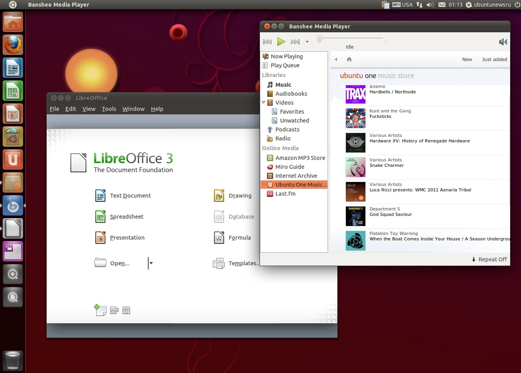Open the LibreOffice Edit menu
The width and height of the screenshot is (521, 373).
click(70, 109)
